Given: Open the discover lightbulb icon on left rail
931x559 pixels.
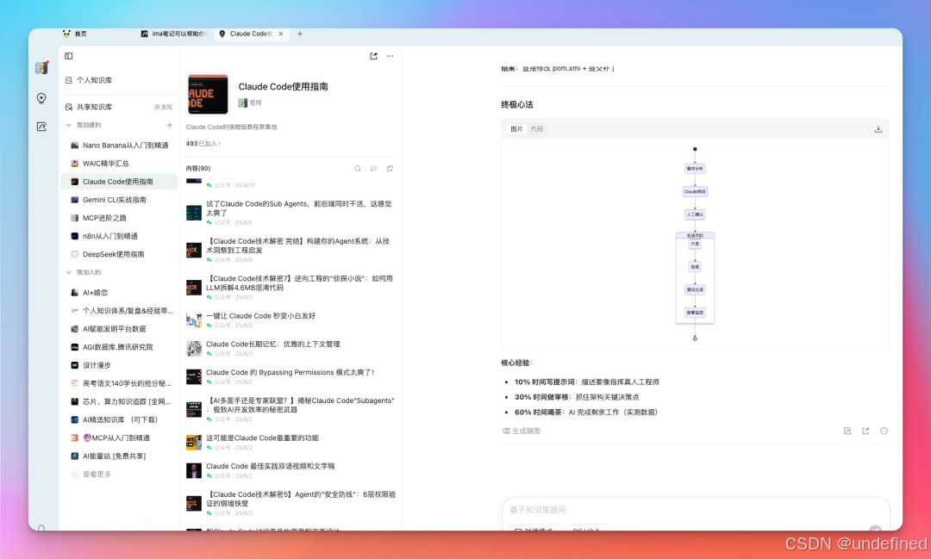Looking at the screenshot, I should [x=41, y=98].
